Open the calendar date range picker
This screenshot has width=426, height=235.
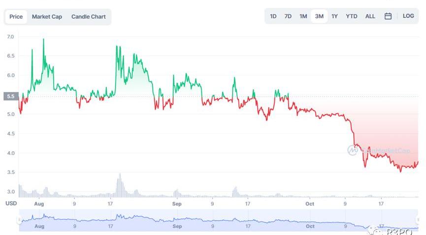pyautogui.click(x=388, y=16)
